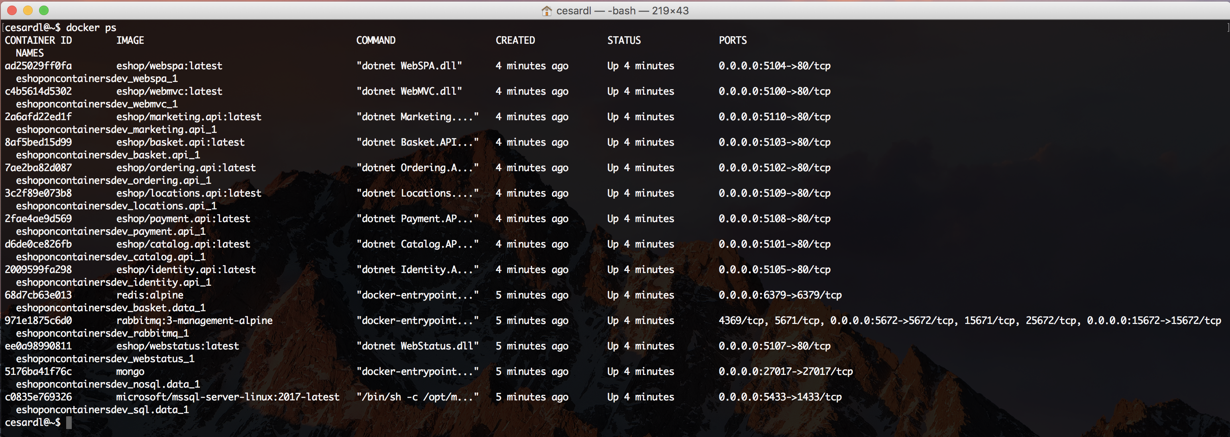Viewport: 1230px width, 437px height.
Task: Click eshoponcontainersdev_sql.data_1 container name
Action: [x=102, y=410]
